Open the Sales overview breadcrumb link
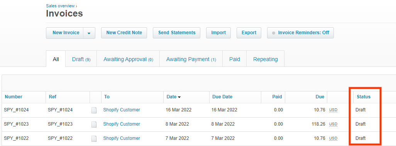The height and width of the screenshot is (146, 396). point(60,6)
